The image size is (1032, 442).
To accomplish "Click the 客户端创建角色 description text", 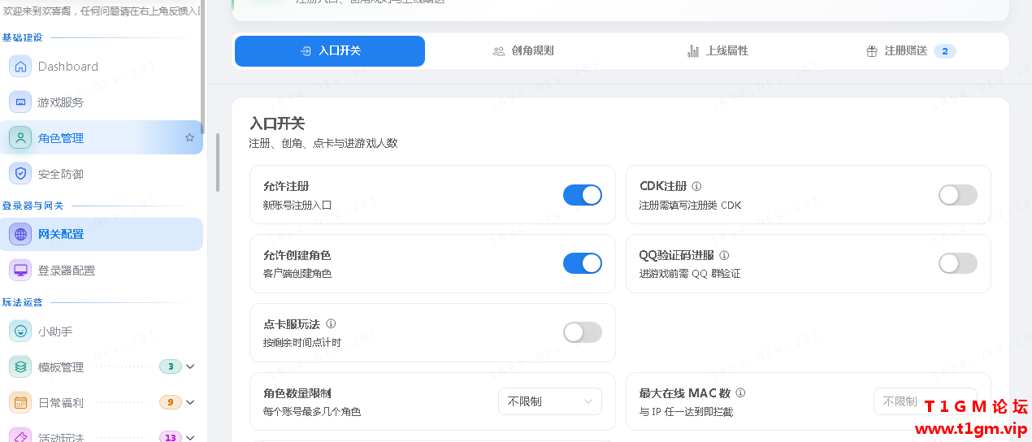I will click(x=297, y=273).
